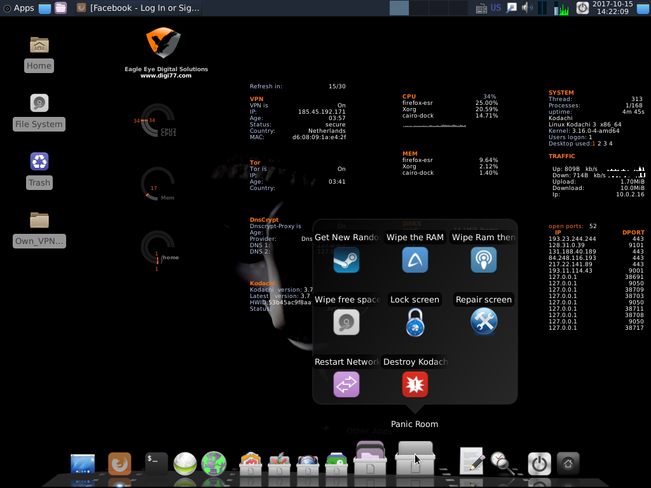
Task: Click the keyboard icon in the top panel
Action: [482, 8]
